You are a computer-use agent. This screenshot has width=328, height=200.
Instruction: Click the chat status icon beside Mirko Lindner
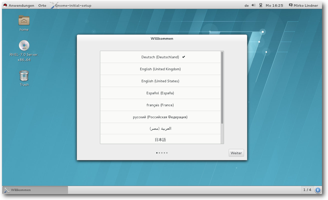pos(290,5)
